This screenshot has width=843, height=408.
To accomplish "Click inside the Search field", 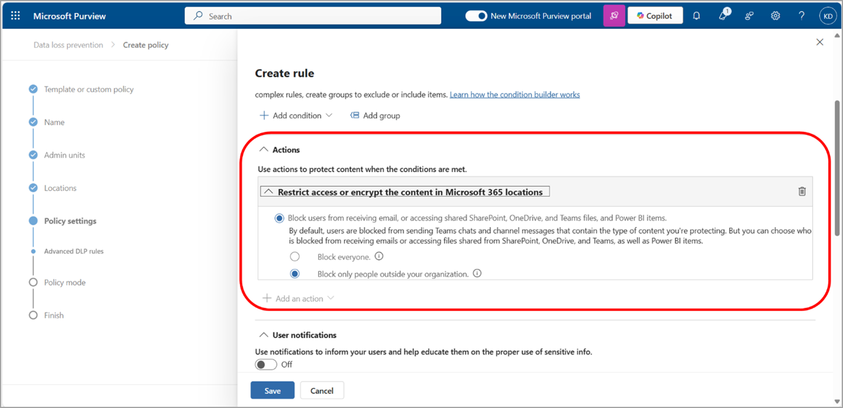I will click(313, 16).
